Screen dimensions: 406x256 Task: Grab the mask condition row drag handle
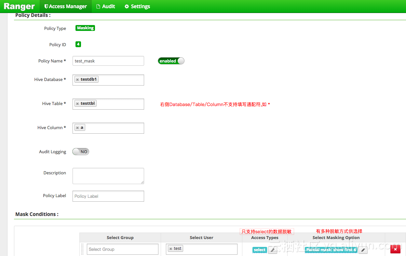82,249
